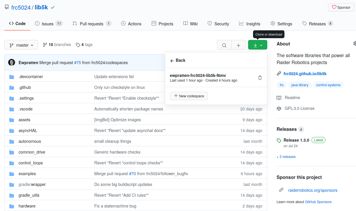Toggle the green Clone or download dropdown

257,45
